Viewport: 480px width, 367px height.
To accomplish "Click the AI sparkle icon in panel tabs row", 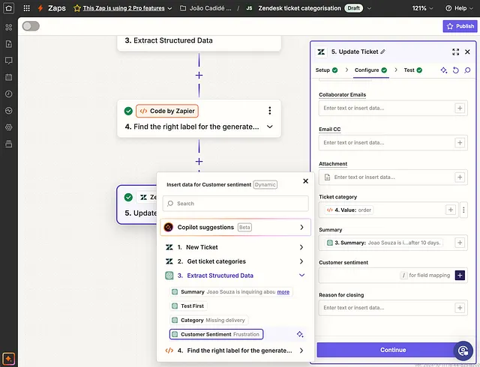I will [443, 70].
